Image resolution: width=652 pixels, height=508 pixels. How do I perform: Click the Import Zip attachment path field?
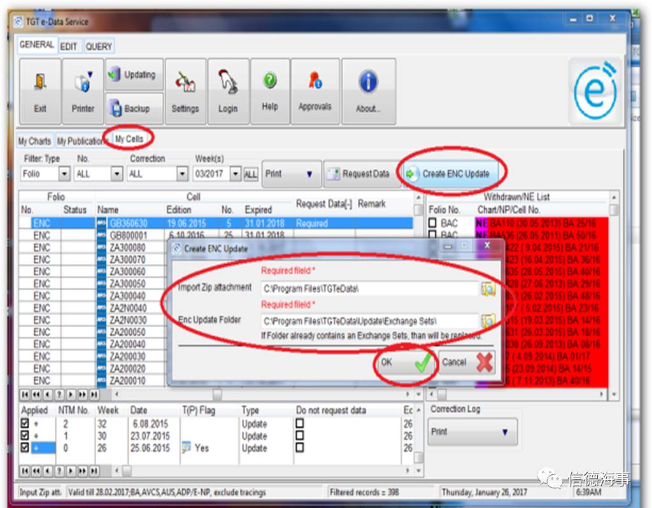point(370,288)
